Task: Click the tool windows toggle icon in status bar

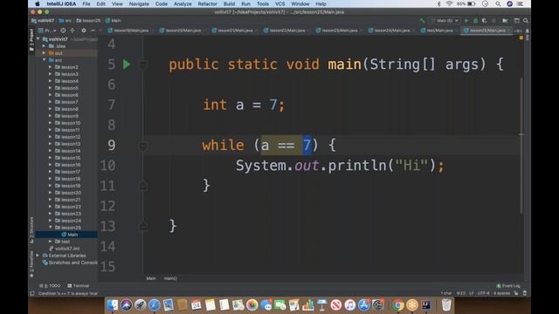Action: pos(32,293)
